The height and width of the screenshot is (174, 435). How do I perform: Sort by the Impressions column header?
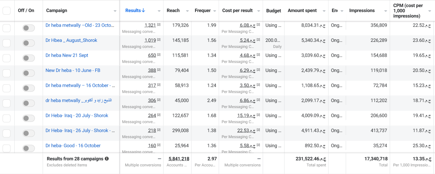pos(362,10)
